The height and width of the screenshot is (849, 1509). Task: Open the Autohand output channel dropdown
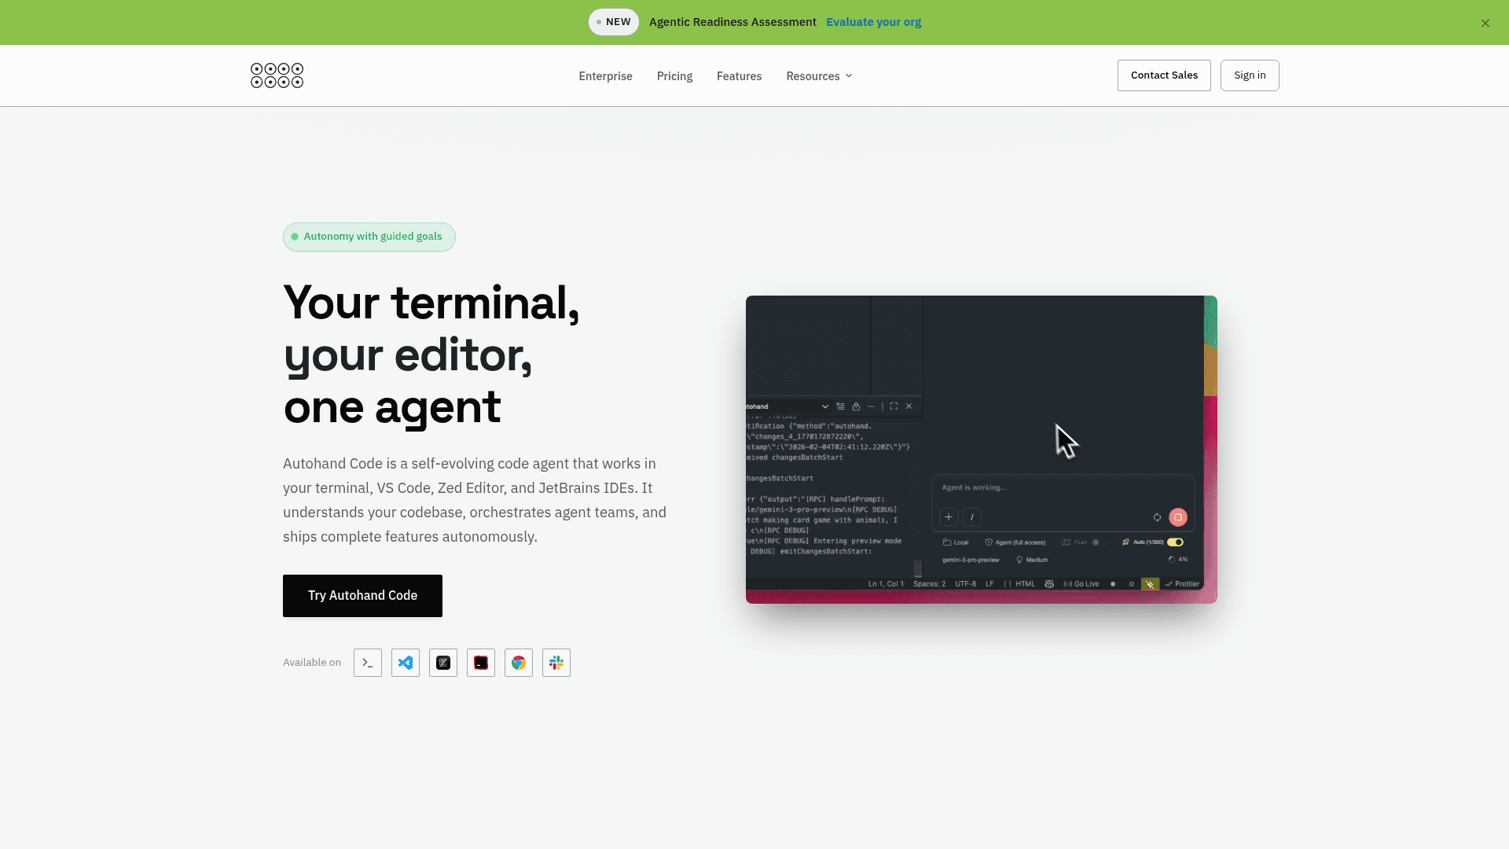click(788, 406)
